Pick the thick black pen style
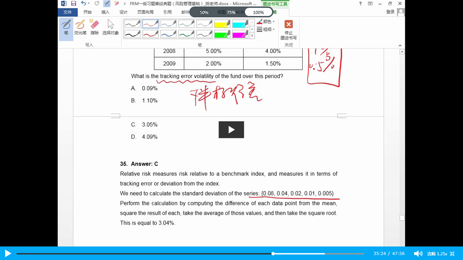The height and width of the screenshot is (260, 463). click(x=132, y=34)
